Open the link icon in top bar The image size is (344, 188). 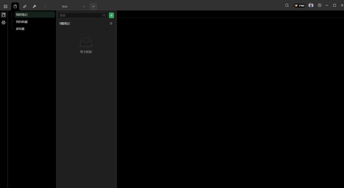click(x=25, y=7)
